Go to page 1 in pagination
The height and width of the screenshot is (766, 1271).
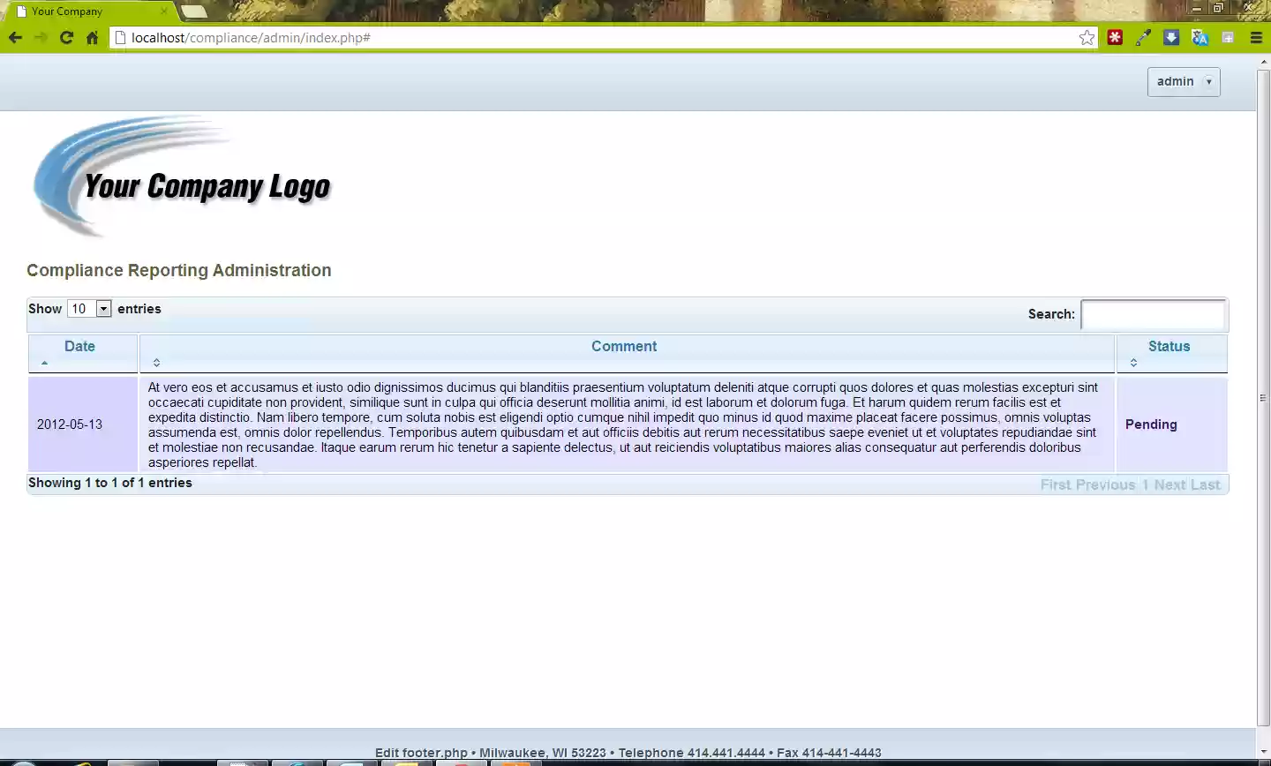point(1145,484)
